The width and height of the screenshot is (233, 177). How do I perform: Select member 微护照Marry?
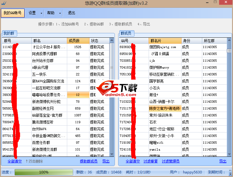tap(173, 67)
